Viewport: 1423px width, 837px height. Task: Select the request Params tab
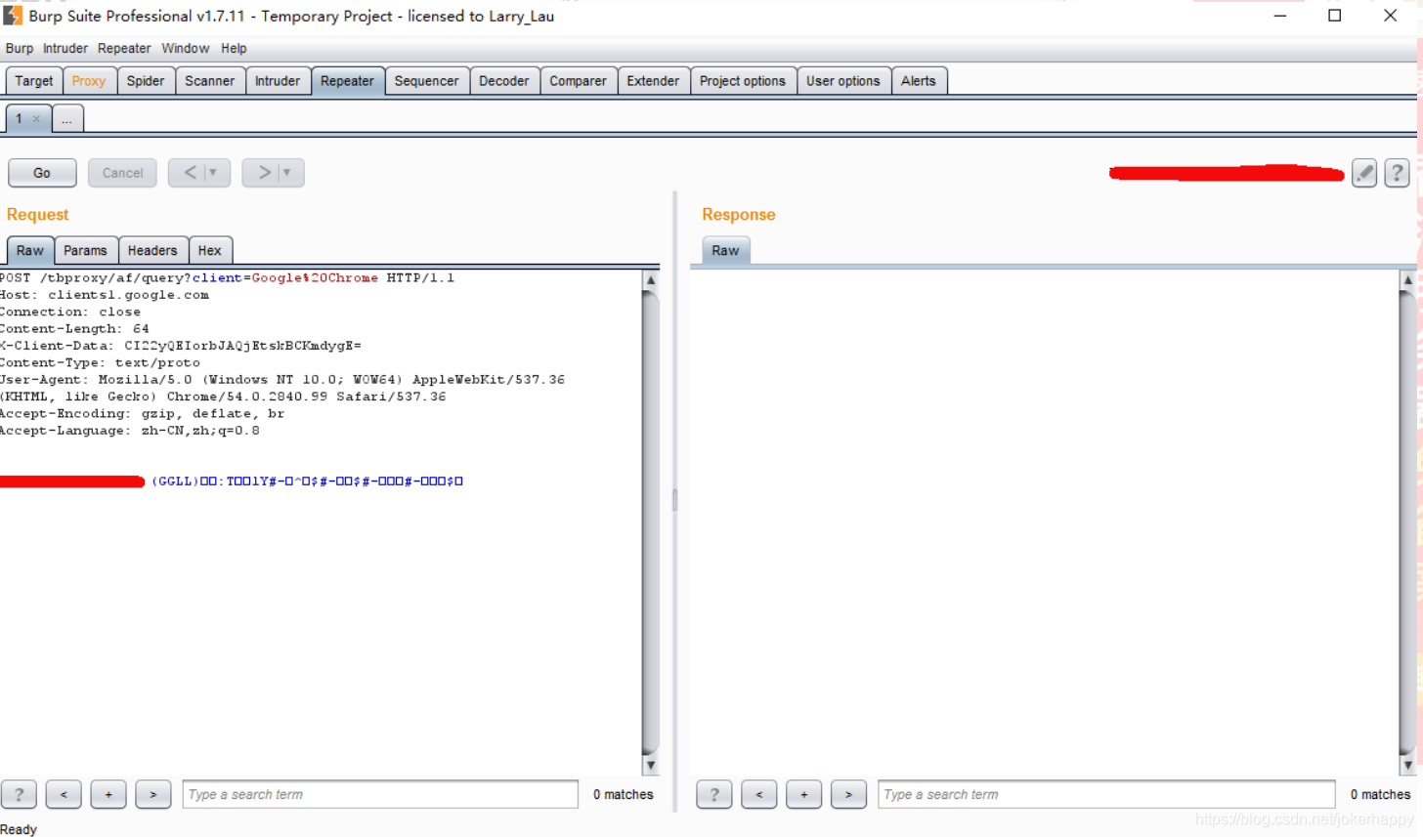pyautogui.click(x=85, y=251)
